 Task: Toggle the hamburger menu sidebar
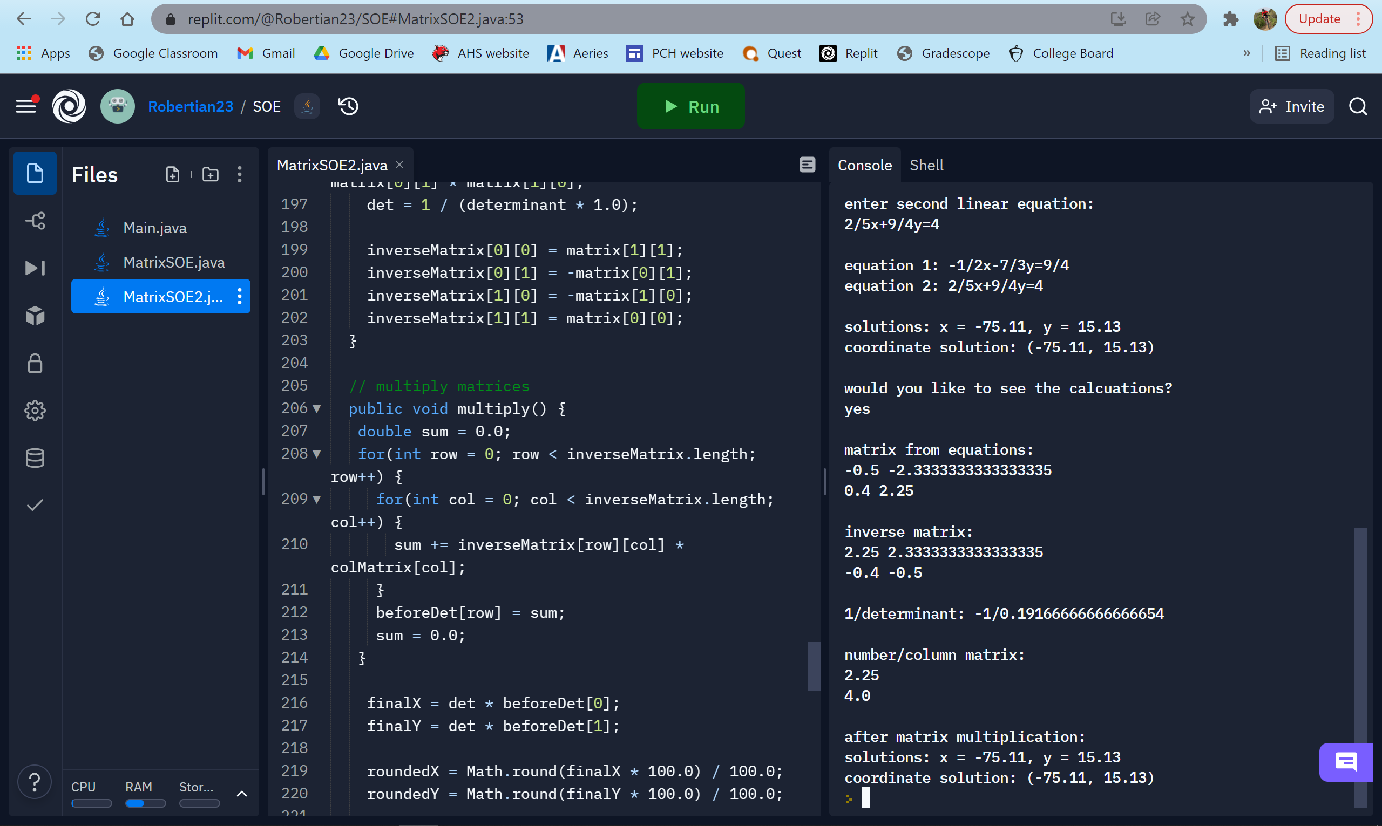(x=25, y=106)
